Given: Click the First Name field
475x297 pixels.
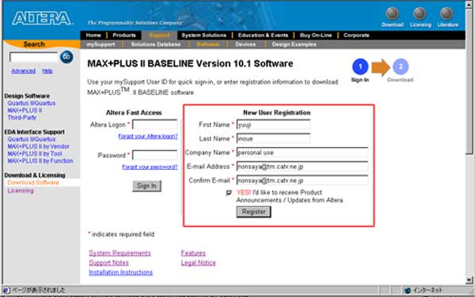Looking at the screenshot, I should click(273, 125).
